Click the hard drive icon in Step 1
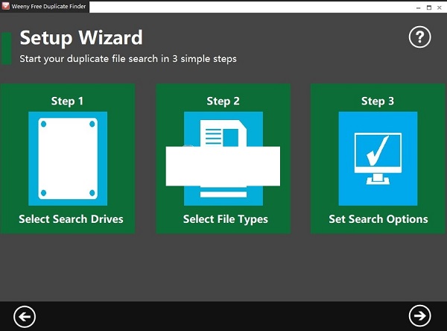The width and height of the screenshot is (447, 331). 68,158
